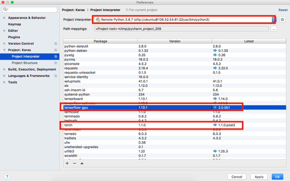Screen dimensions: 290x181
Task: Focus the preferences search field
Action: (x=29, y=10)
